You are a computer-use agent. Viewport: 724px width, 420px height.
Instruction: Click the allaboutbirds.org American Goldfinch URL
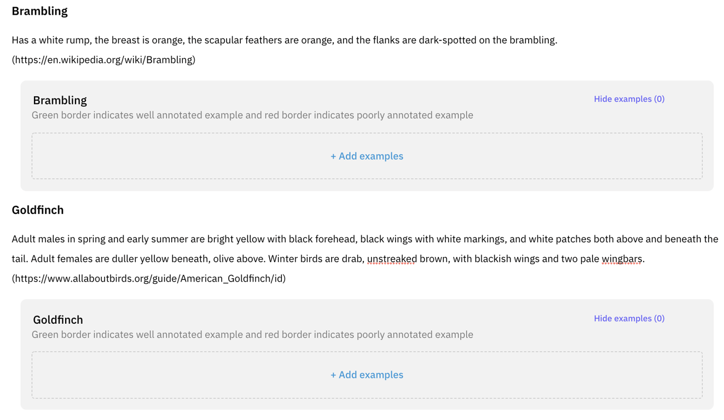pos(149,278)
